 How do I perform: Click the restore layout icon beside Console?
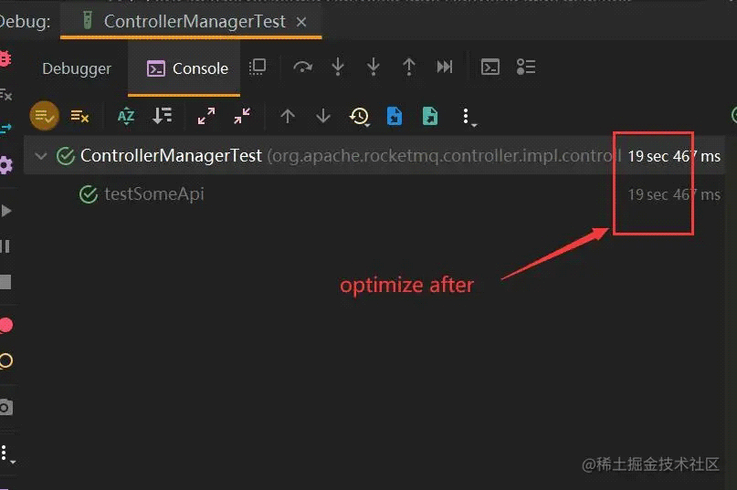click(x=258, y=68)
